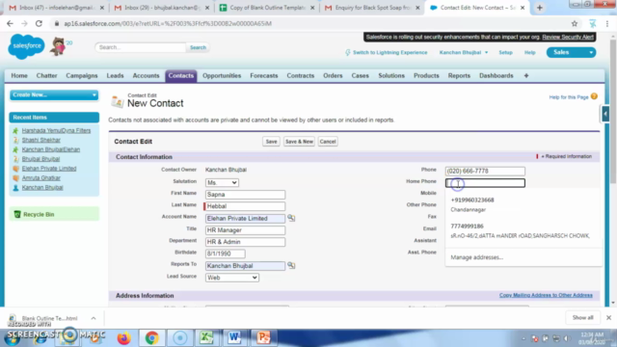Collapse the sidebar handle on right edge
The height and width of the screenshot is (347, 617).
point(605,114)
